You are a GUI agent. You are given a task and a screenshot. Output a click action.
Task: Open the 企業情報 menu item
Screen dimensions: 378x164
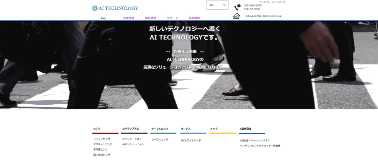pos(129,18)
